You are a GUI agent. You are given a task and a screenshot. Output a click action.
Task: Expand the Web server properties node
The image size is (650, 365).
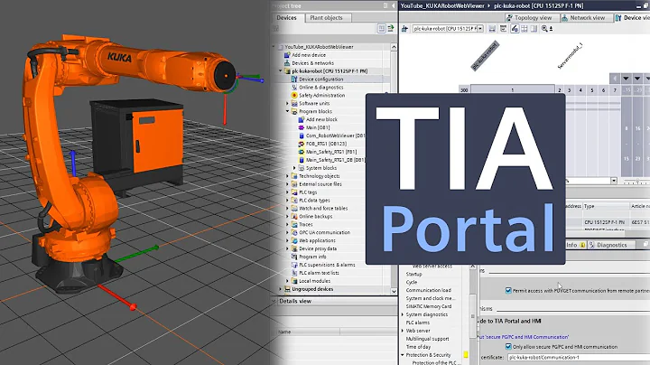403,331
